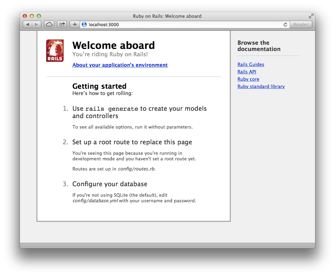Visit the Ruby core link

[248, 79]
